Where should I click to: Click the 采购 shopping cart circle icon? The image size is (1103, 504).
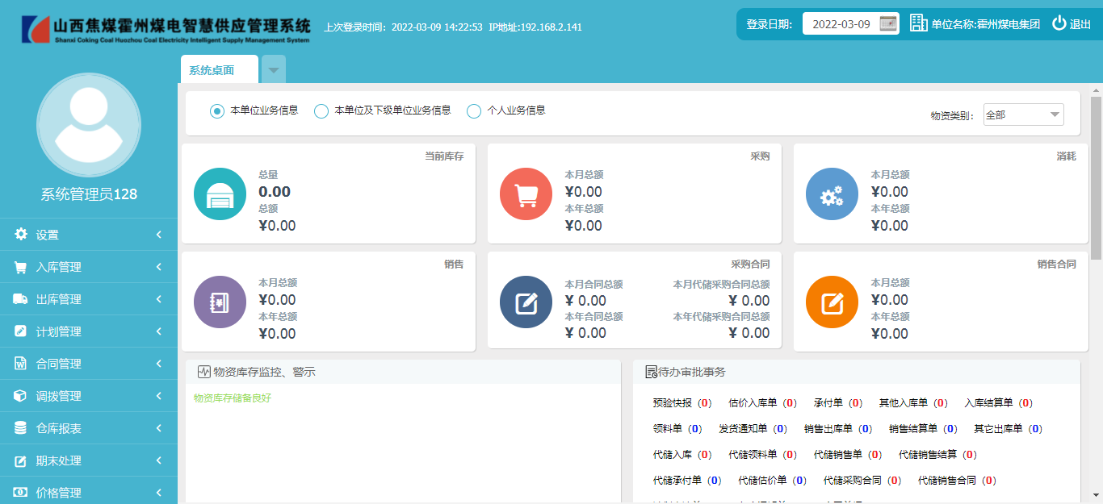pos(526,194)
